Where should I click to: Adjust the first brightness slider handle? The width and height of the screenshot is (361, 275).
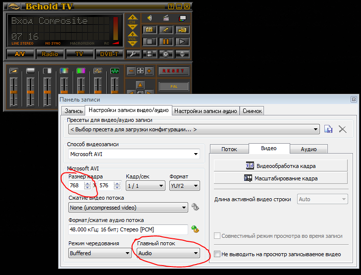(13, 92)
